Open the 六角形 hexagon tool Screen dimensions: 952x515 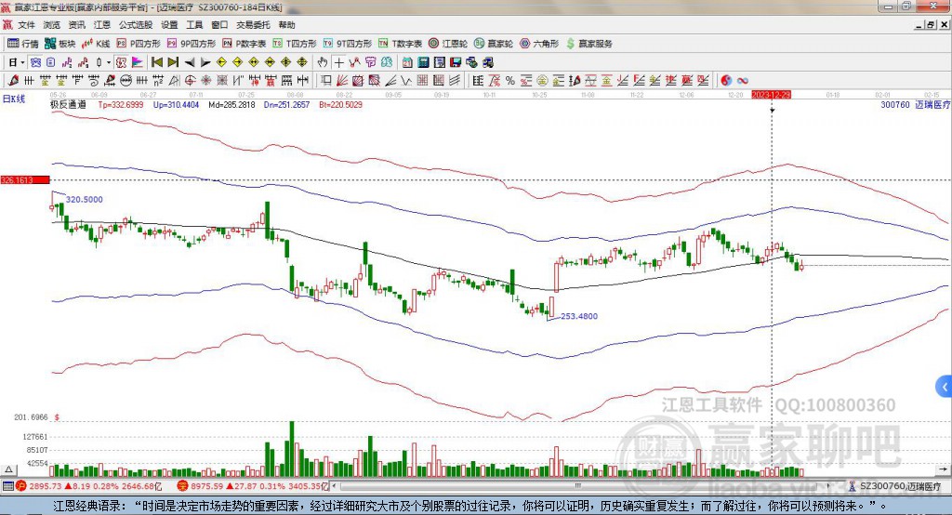coord(538,44)
